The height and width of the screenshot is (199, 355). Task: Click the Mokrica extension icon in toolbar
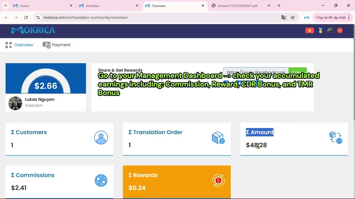306,17
